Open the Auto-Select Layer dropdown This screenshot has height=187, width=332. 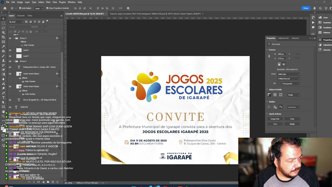tap(39, 8)
